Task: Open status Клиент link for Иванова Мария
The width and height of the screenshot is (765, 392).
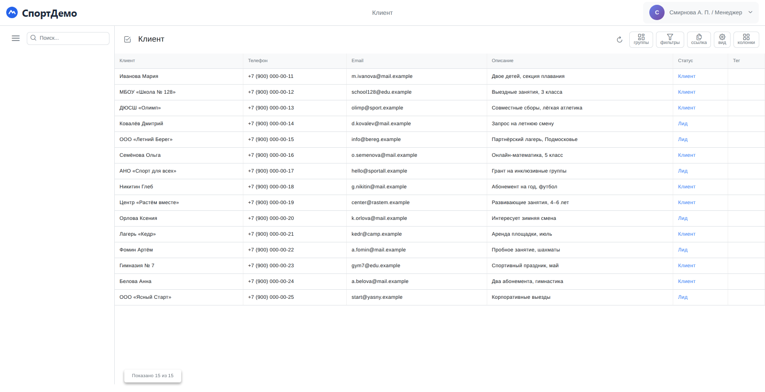Action: [x=687, y=76]
